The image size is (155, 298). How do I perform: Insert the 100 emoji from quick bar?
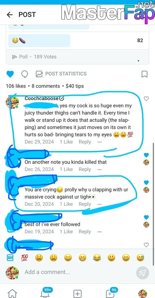pos(25,257)
